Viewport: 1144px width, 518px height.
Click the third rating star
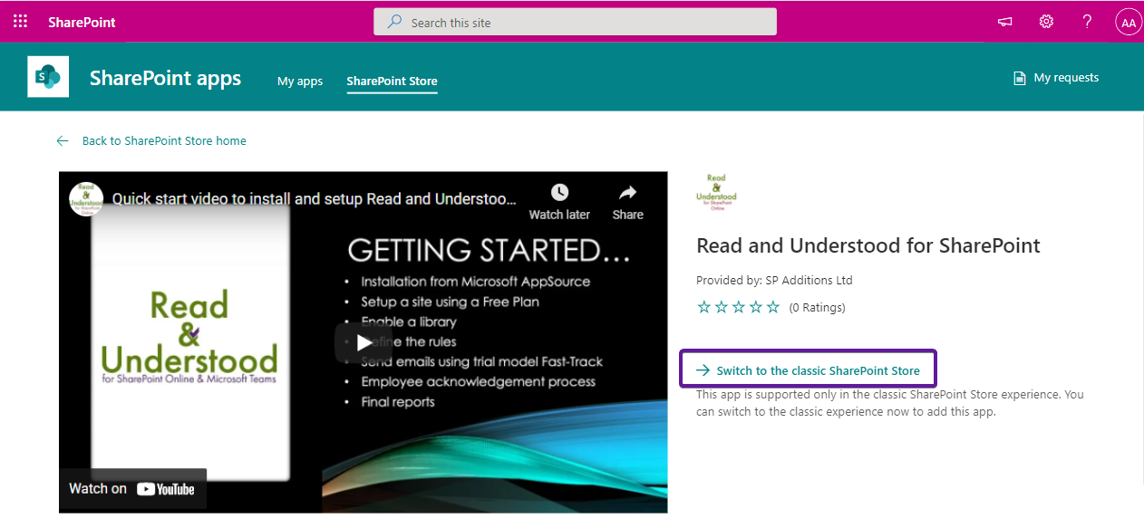tap(739, 307)
